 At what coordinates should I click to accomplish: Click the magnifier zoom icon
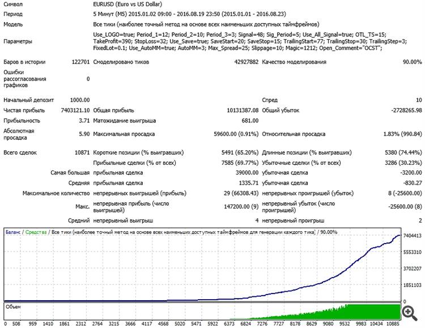coord(410,314)
